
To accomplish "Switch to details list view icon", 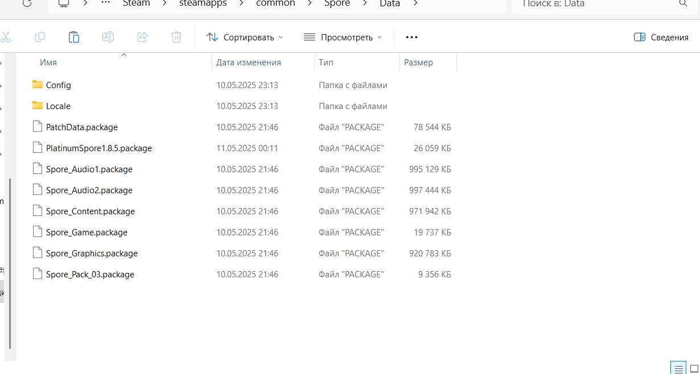I will tap(678, 368).
